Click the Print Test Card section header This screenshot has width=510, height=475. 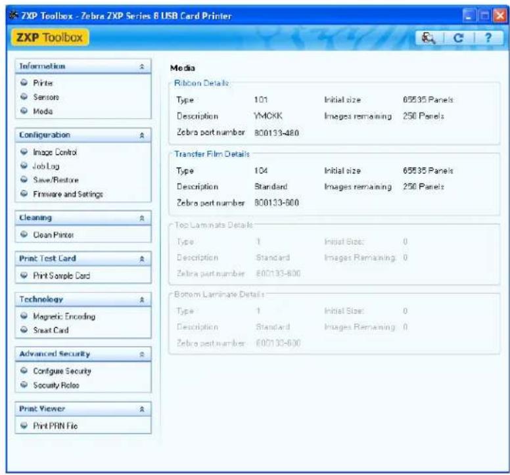(x=83, y=258)
